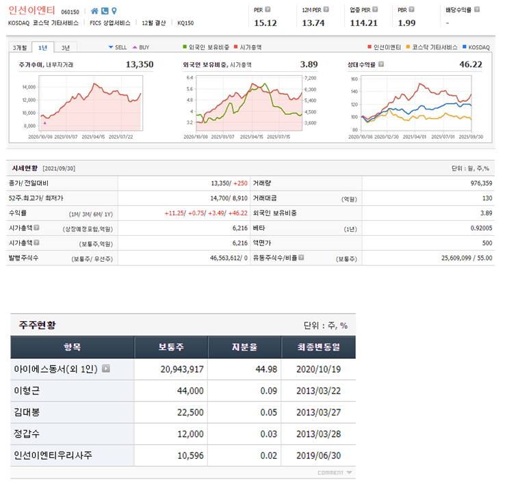Open help icon next to PER

point(268,10)
